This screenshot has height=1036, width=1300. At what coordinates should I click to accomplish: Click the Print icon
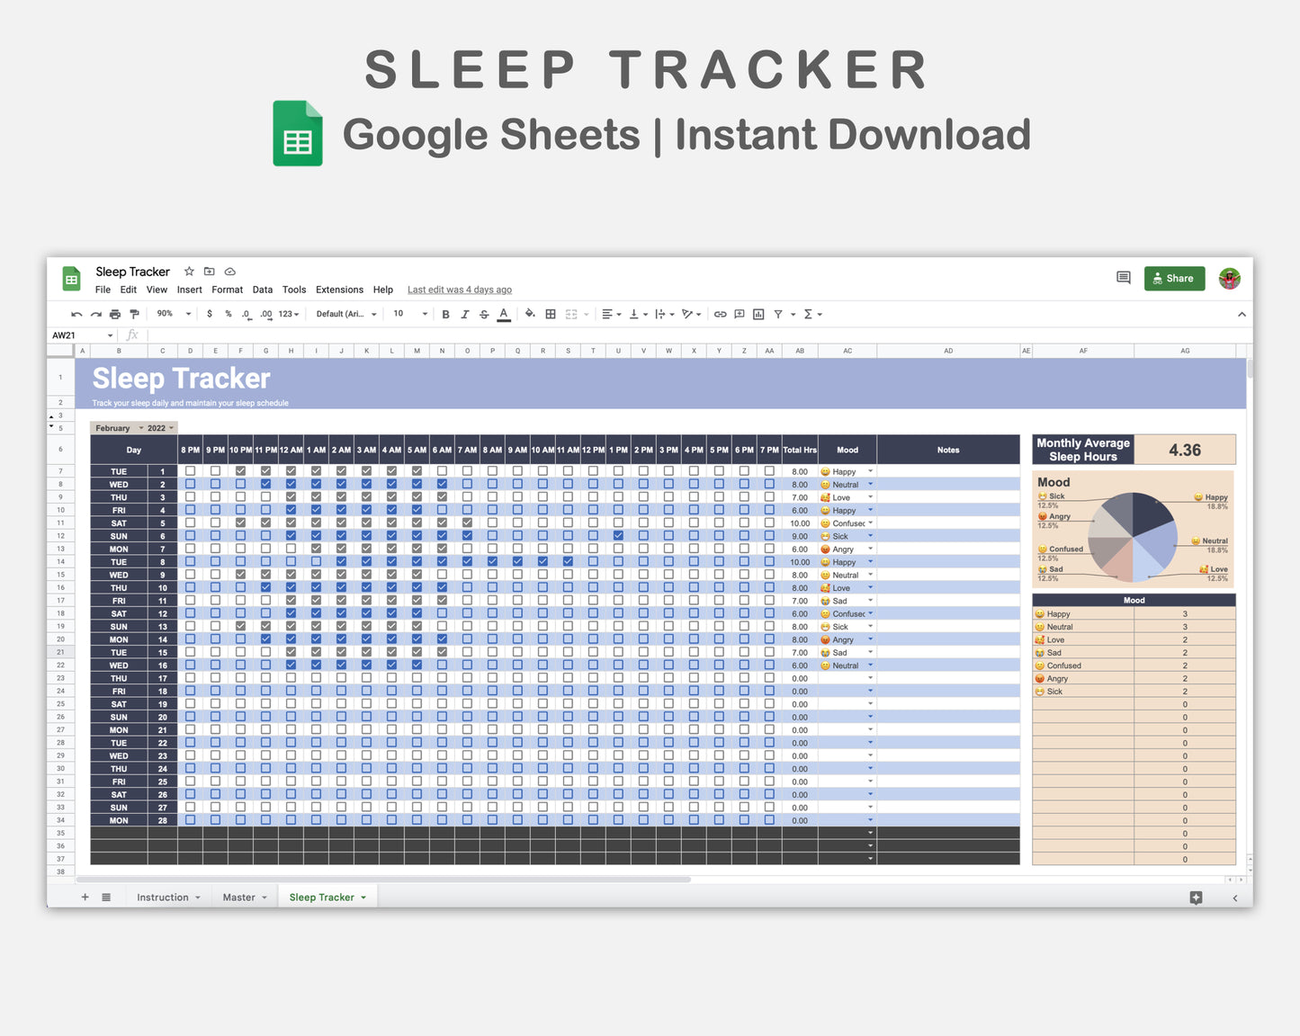coord(114,314)
